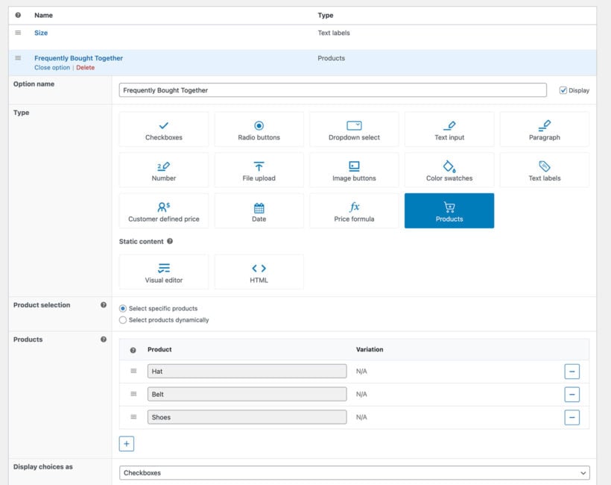Click the Option name text field
The width and height of the screenshot is (611, 485).
[x=332, y=90]
